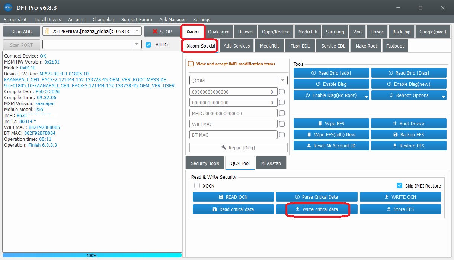
Task: Open the Account menu
Action: pyautogui.click(x=77, y=19)
